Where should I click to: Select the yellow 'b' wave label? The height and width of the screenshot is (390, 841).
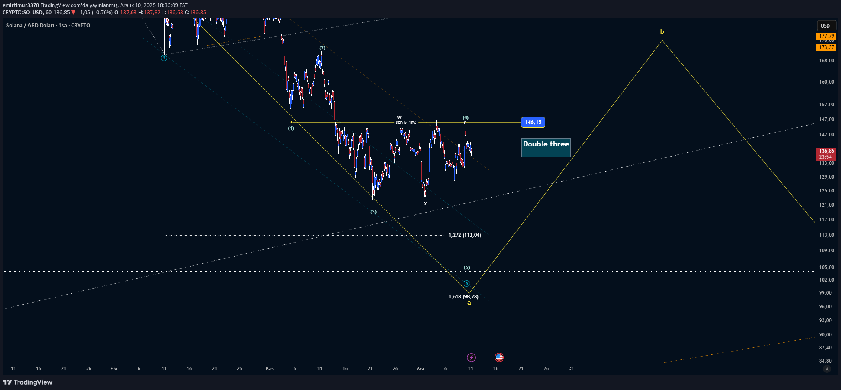(x=662, y=32)
